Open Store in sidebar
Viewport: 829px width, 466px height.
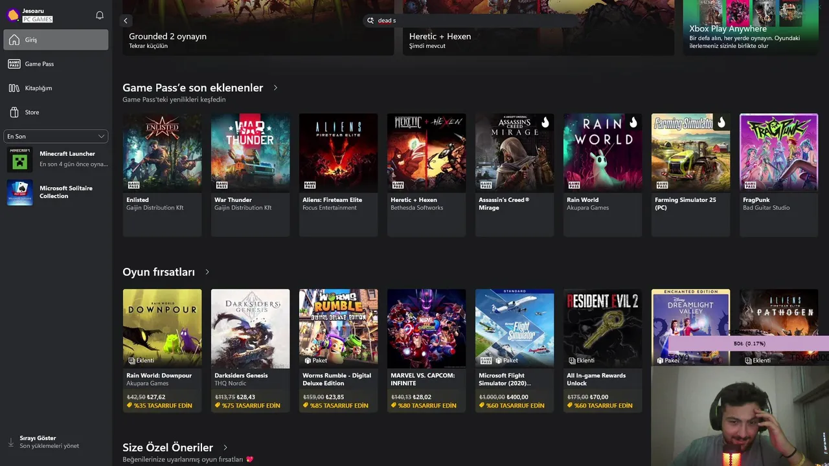point(56,112)
